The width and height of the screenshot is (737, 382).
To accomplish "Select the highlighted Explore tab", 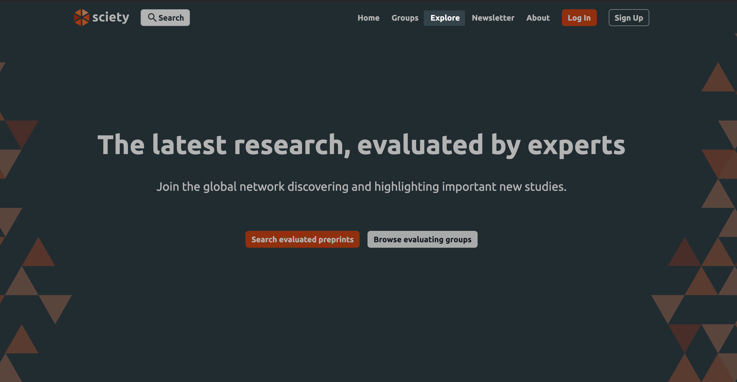I will coord(444,18).
